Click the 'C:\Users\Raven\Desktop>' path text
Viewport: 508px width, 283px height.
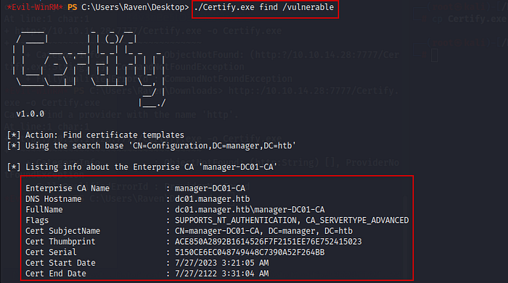[x=135, y=7]
